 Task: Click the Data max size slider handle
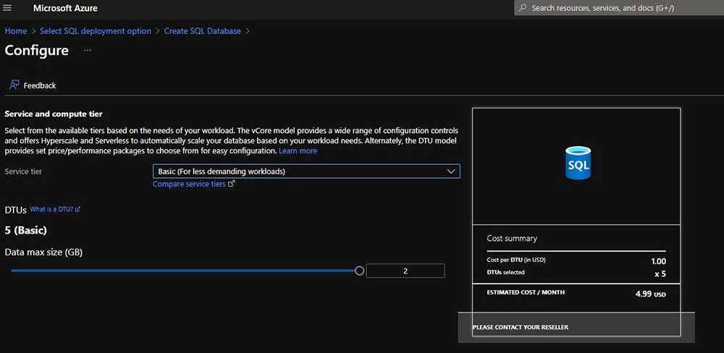point(359,271)
